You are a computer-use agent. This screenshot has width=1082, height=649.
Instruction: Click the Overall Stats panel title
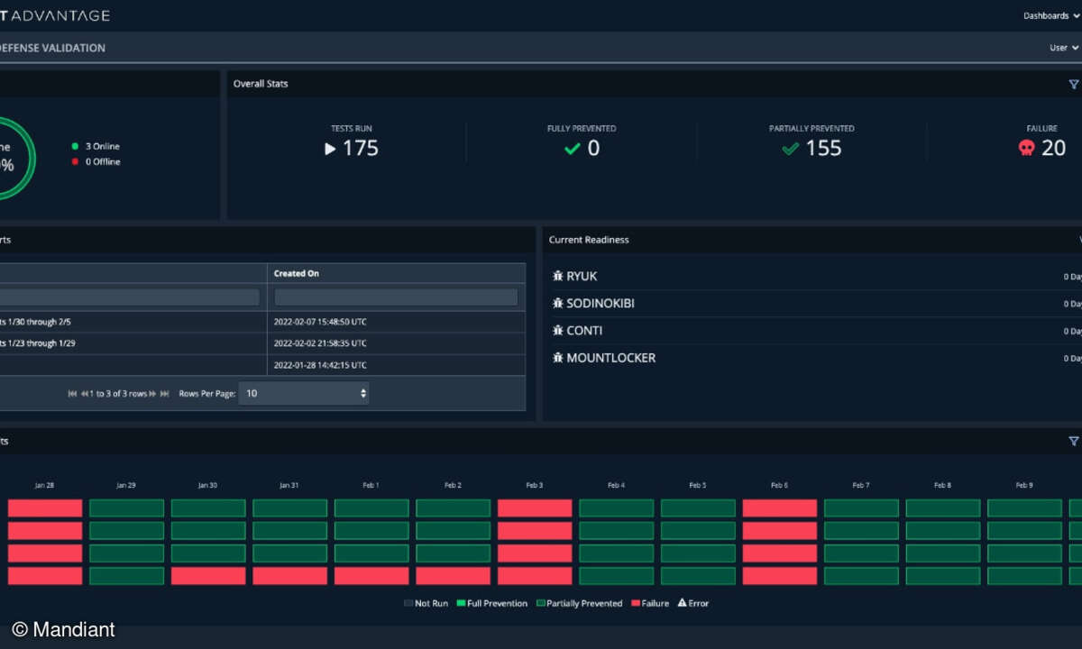pyautogui.click(x=261, y=84)
